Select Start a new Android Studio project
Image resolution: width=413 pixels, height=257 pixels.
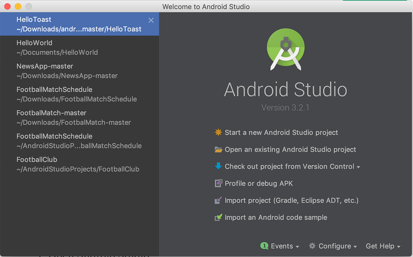281,132
